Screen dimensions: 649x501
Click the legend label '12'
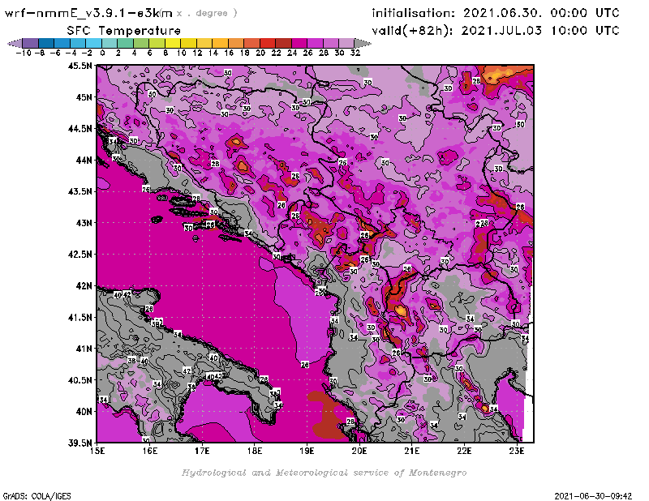197,53
